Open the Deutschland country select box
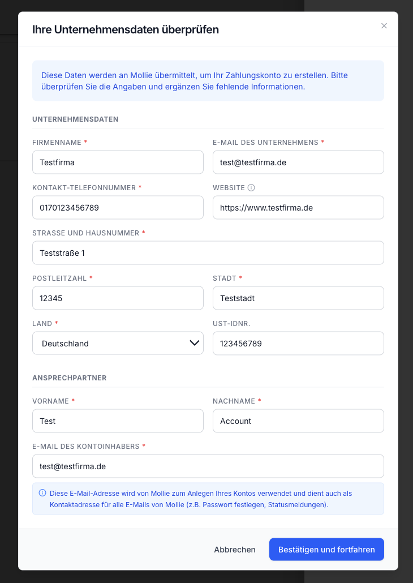The width and height of the screenshot is (413, 583). 118,343
